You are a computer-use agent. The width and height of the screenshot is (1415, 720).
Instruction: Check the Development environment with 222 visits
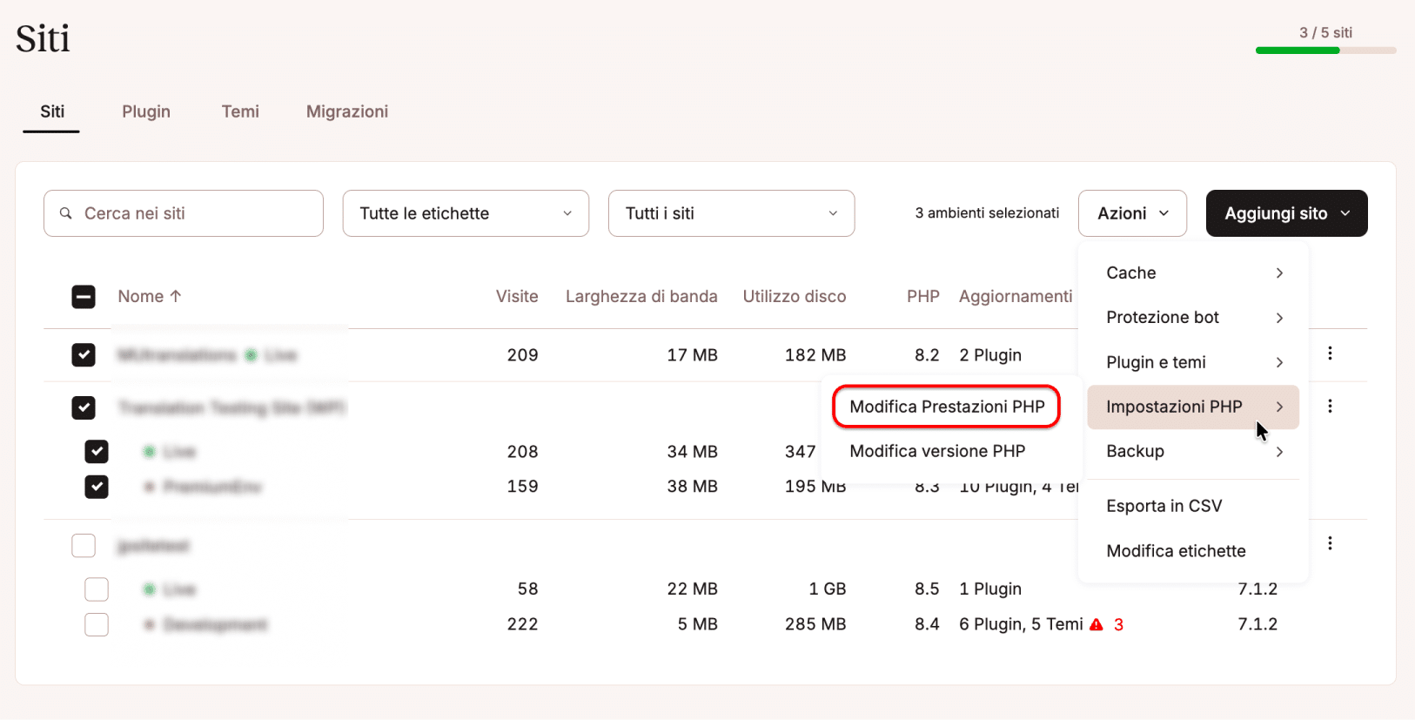[x=97, y=624]
